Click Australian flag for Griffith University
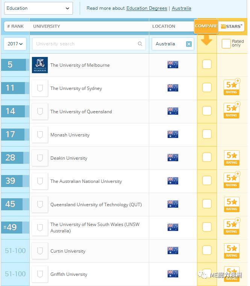The width and height of the screenshot is (250, 286). (x=173, y=274)
